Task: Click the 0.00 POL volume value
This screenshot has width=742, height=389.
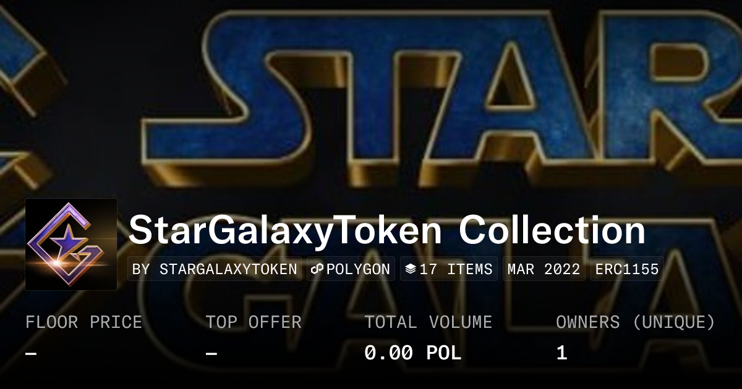Action: click(x=413, y=353)
